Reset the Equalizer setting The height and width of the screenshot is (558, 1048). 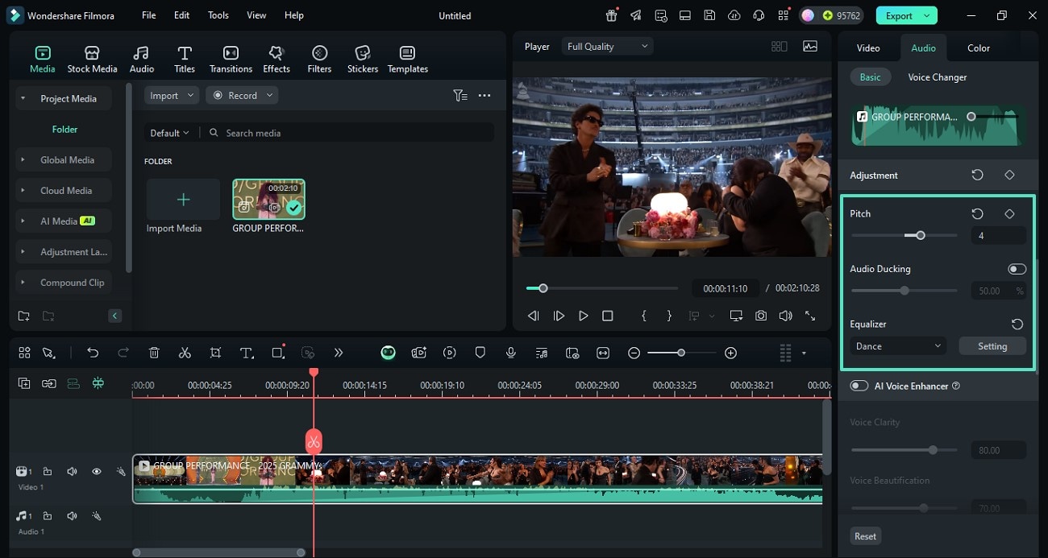pyautogui.click(x=1017, y=324)
